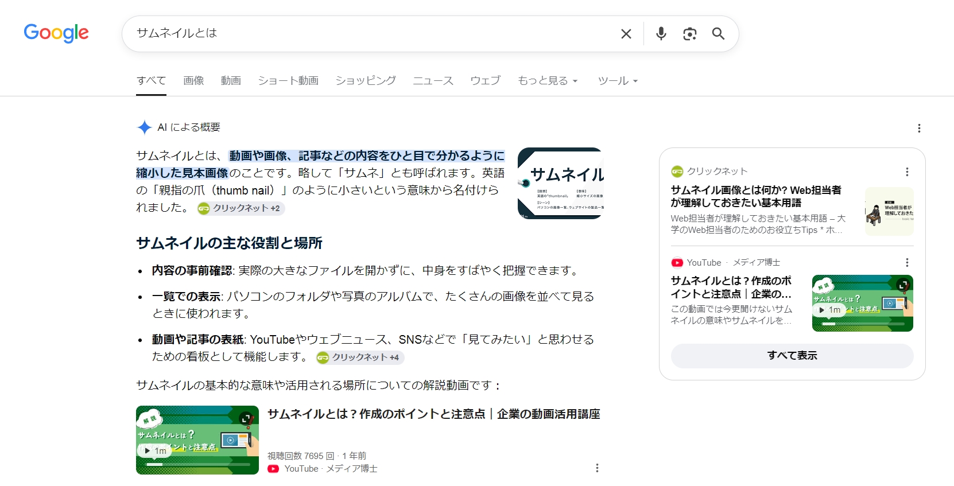Screen dimensions: 954x486
Task: Click the Google logo
Action: pos(56,33)
